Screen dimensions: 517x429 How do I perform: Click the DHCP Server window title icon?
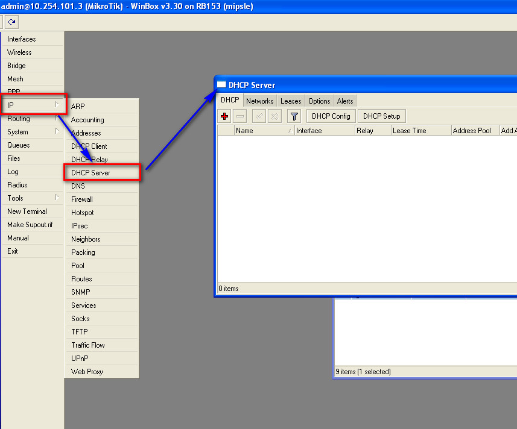point(221,84)
